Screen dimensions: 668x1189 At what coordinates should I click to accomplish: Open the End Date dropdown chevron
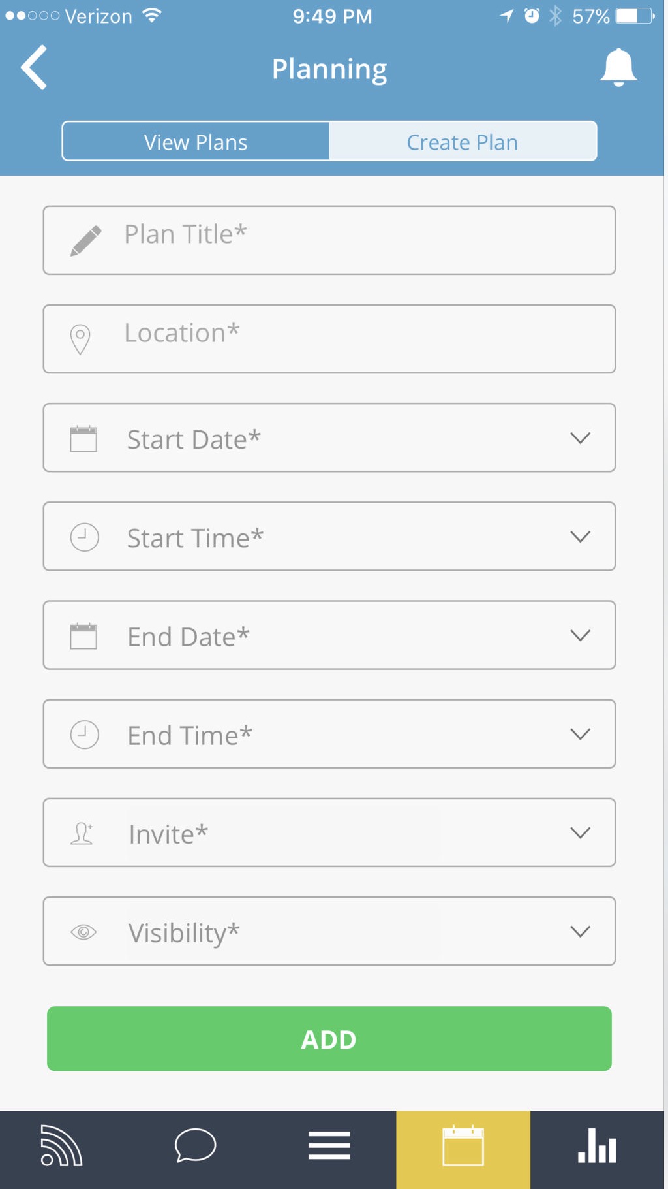pyautogui.click(x=580, y=635)
